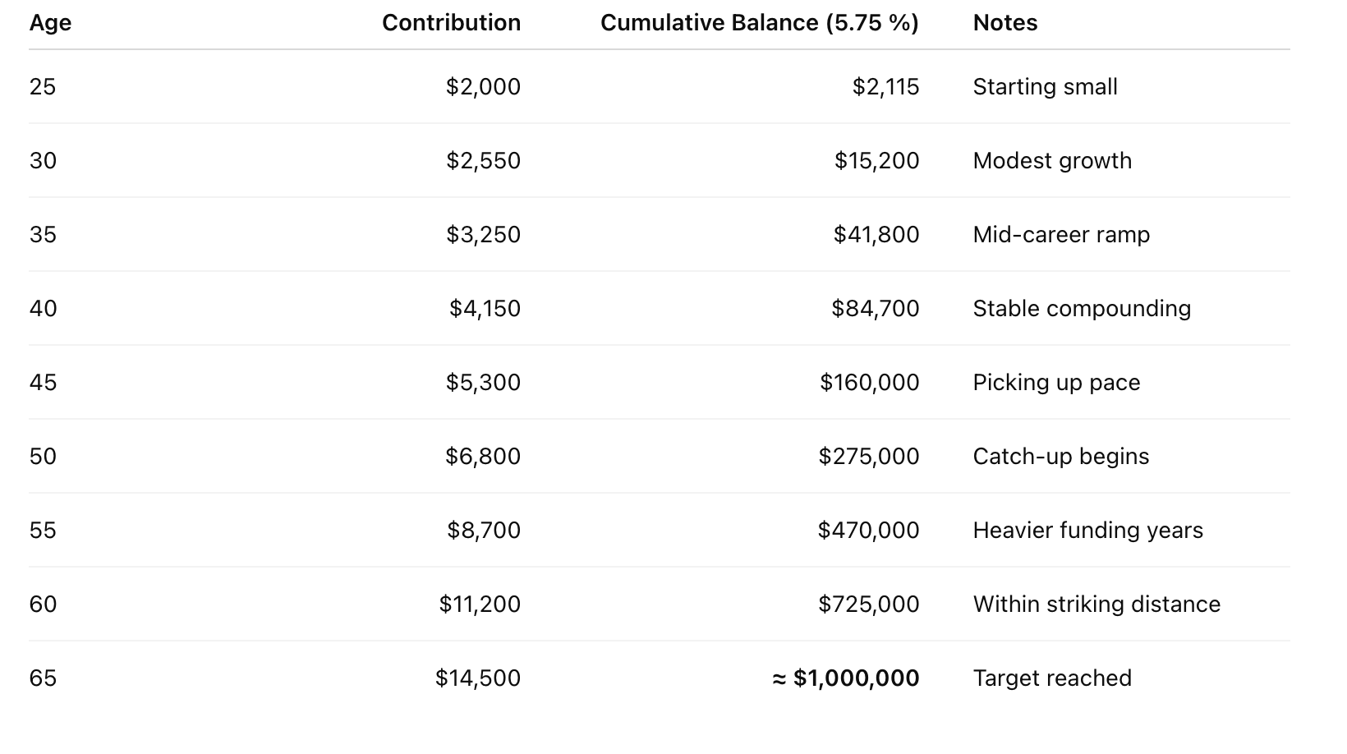Viewport: 1347px width, 754px height.
Task: Select the $2,115 balance cell
Action: point(885,87)
